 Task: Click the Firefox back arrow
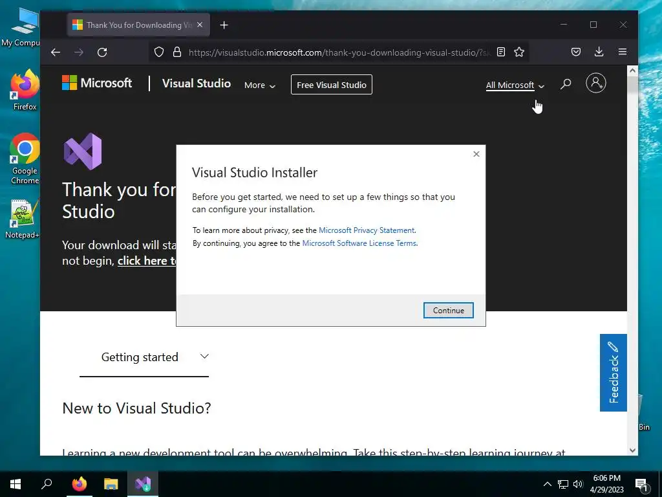coord(56,52)
